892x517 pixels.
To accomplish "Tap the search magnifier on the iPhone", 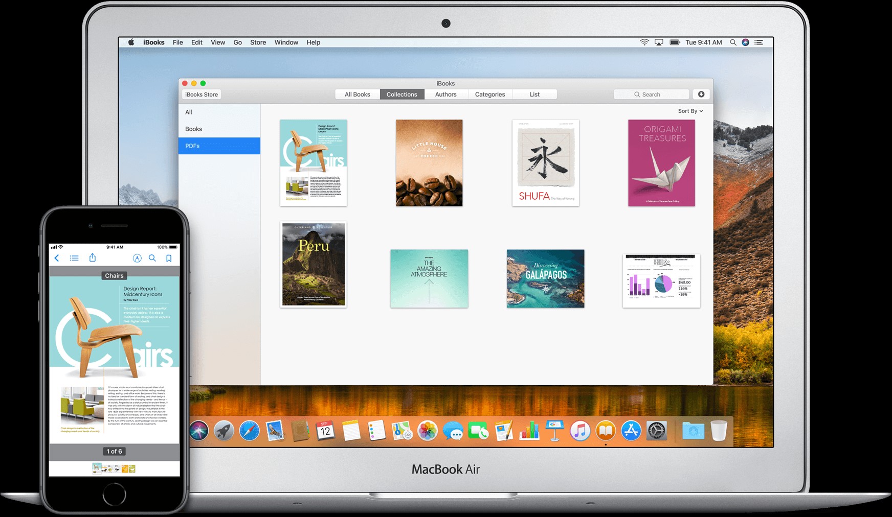I will click(x=152, y=258).
